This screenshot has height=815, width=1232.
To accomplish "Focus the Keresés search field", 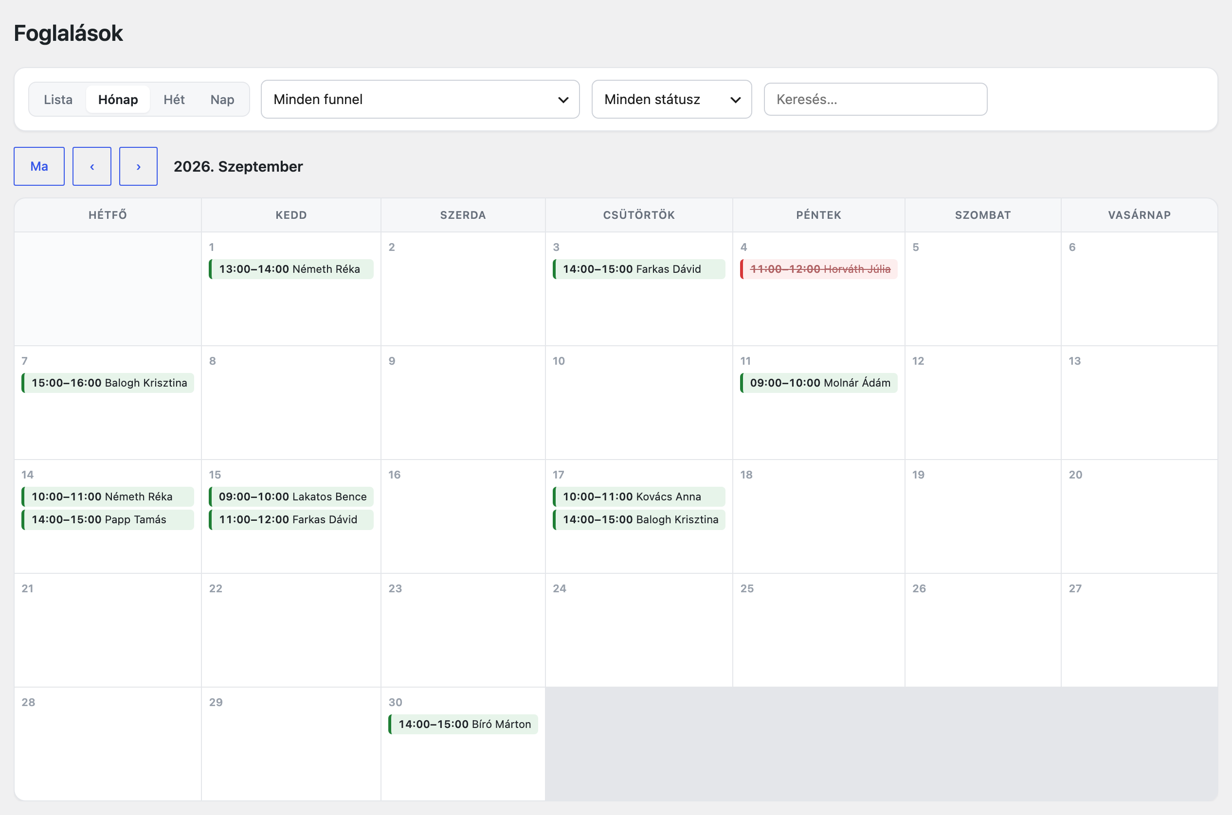I will tap(875, 99).
